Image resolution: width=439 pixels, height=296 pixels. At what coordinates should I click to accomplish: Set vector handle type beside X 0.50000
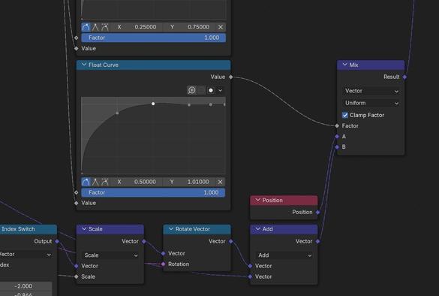95,182
